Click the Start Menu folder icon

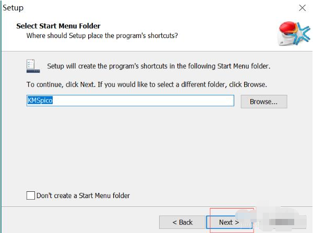click(x=32, y=66)
